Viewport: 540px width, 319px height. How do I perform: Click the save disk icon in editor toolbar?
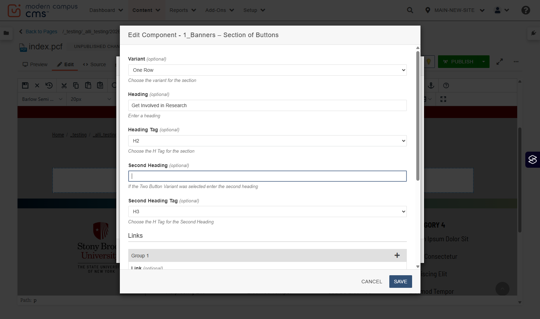(25, 85)
